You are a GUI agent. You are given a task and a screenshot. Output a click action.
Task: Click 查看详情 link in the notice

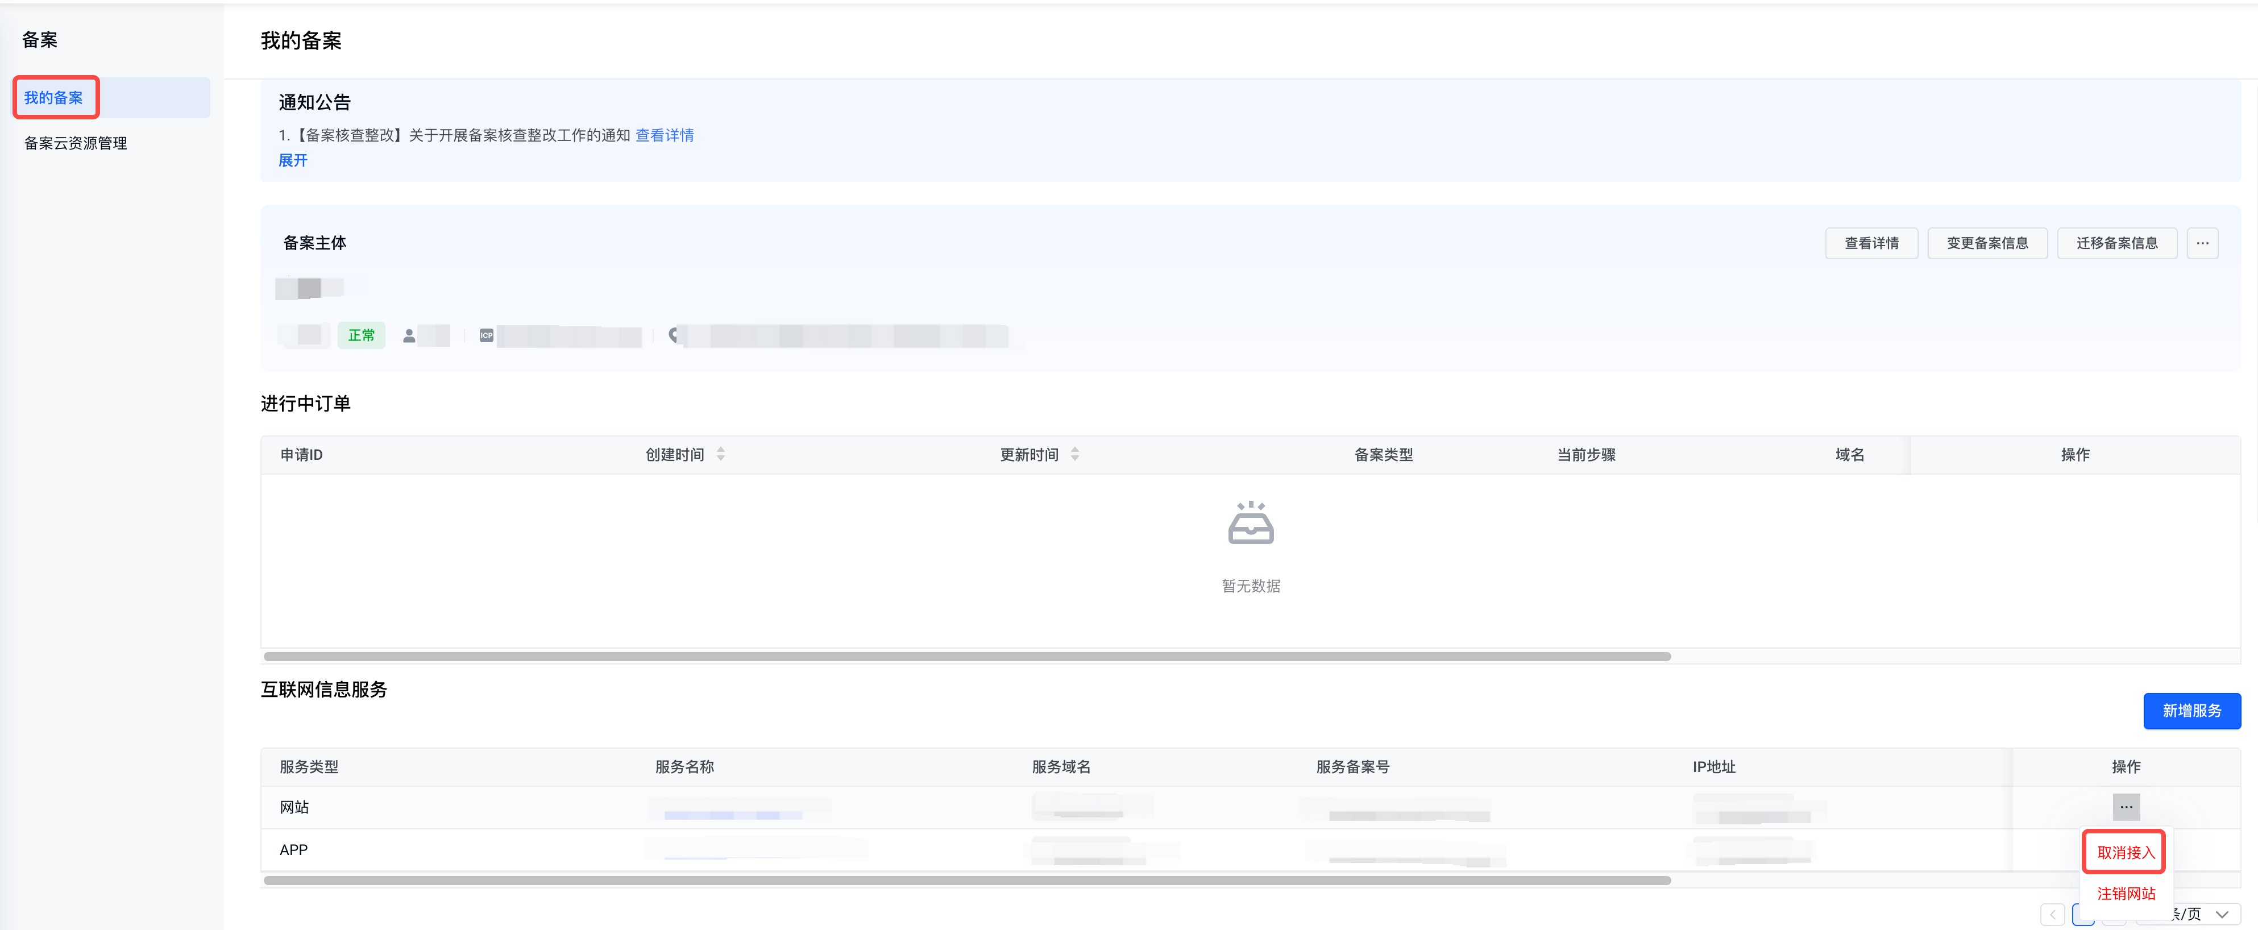pos(665,135)
